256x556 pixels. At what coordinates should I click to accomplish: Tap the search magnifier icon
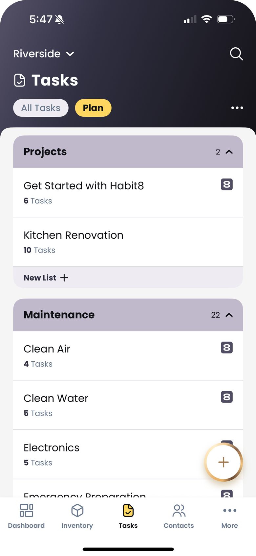(236, 54)
